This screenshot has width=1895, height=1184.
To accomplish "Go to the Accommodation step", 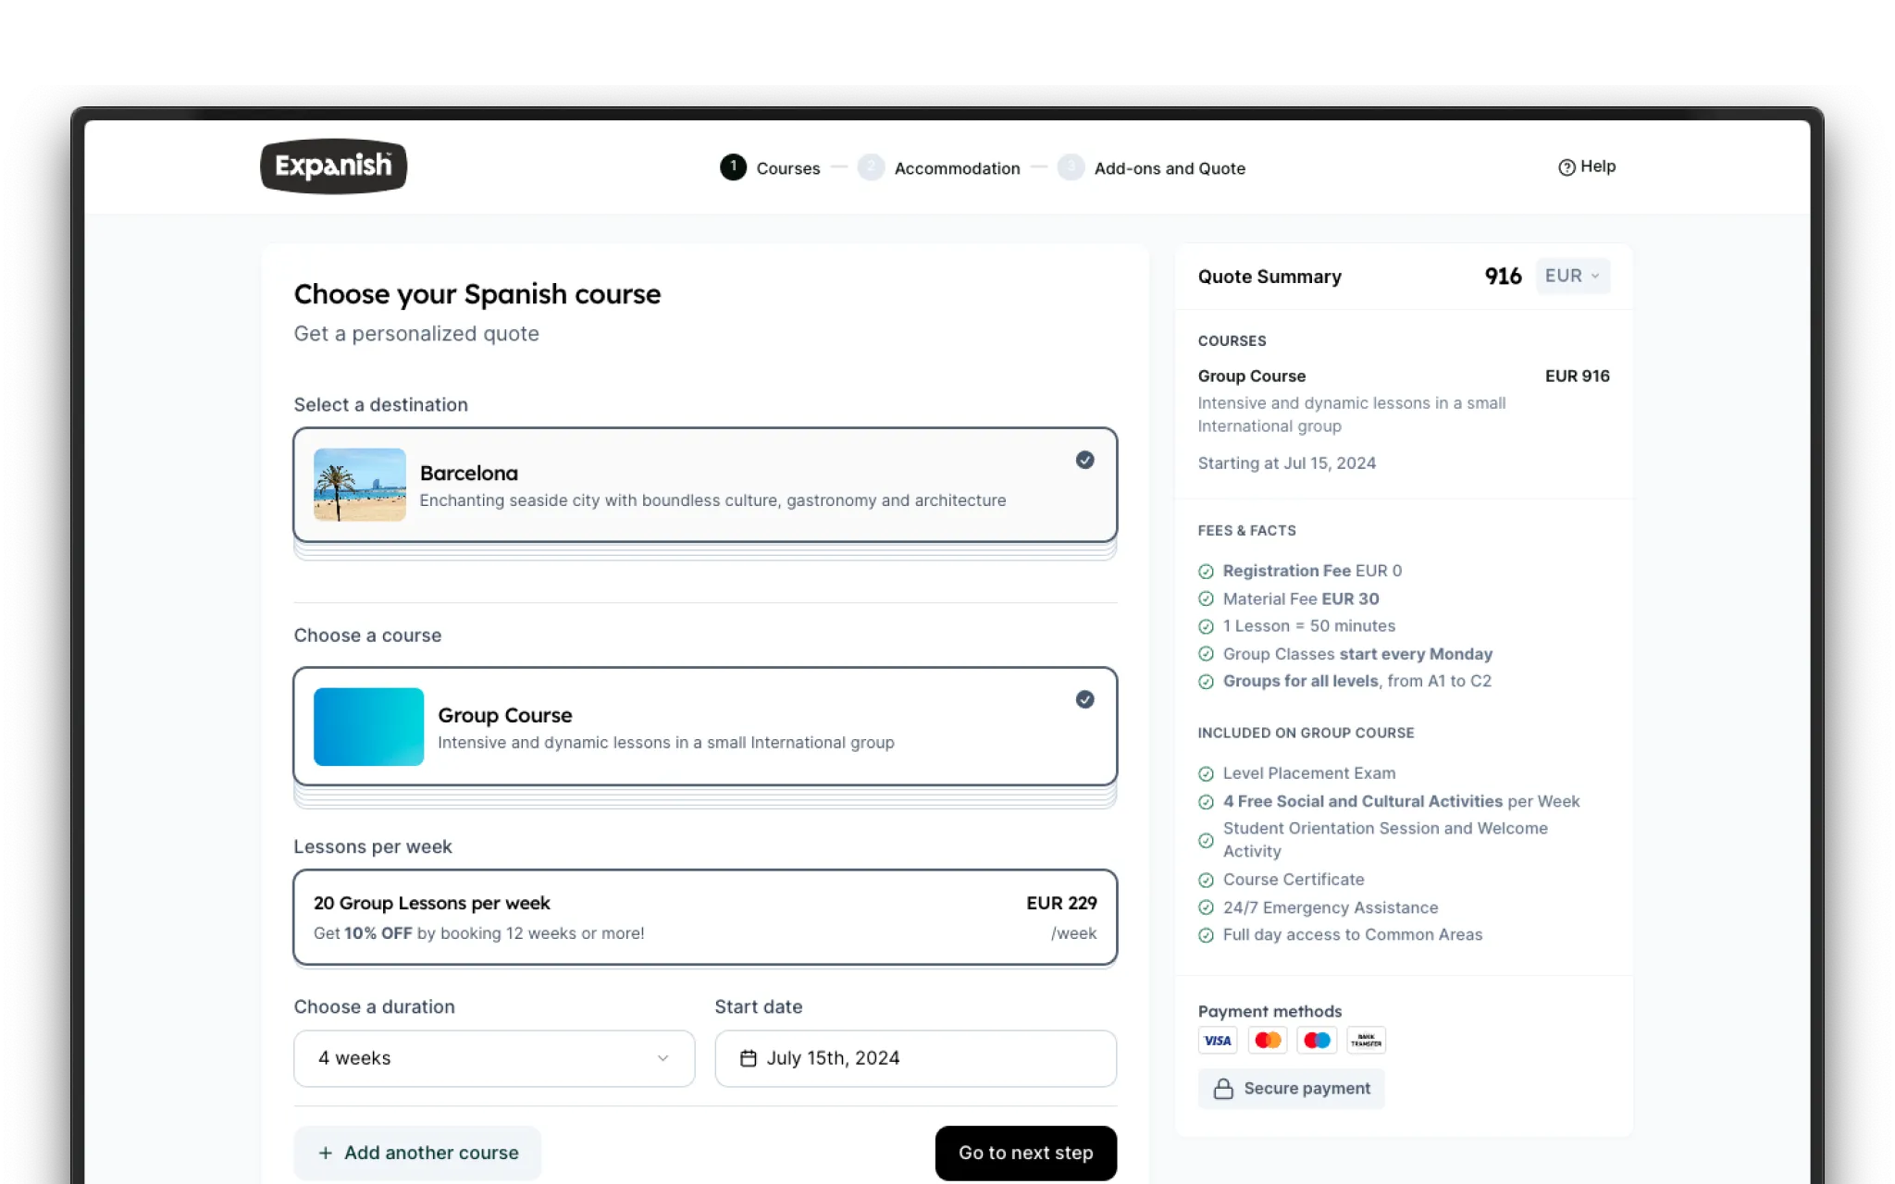I will (956, 168).
